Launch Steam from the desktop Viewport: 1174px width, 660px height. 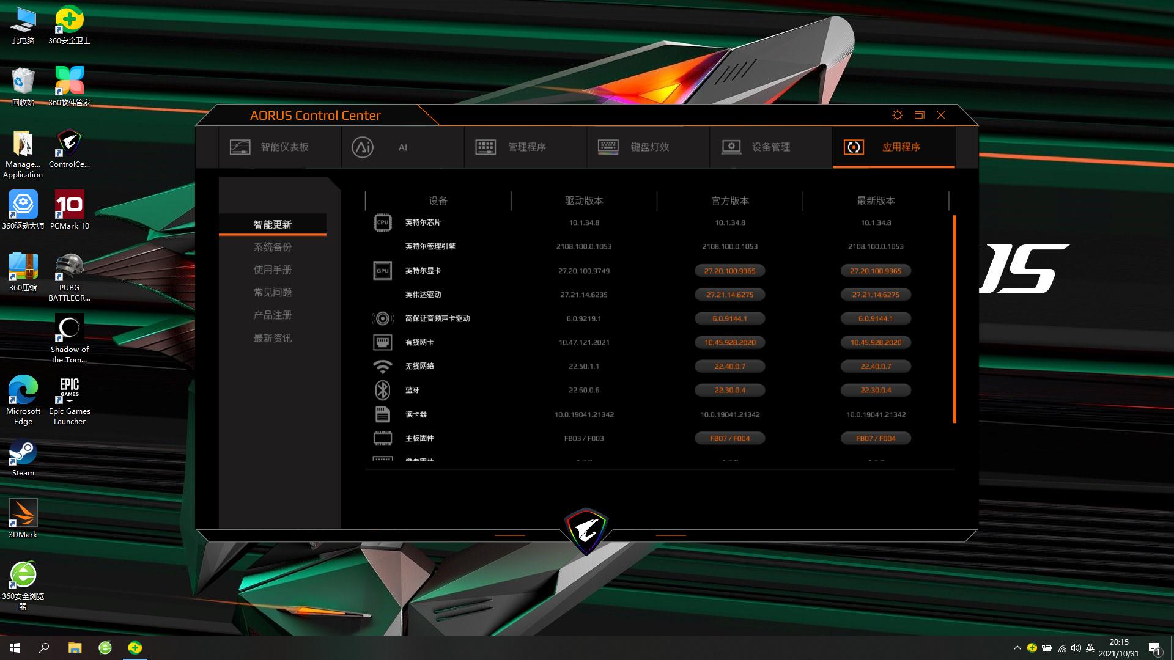pyautogui.click(x=23, y=452)
